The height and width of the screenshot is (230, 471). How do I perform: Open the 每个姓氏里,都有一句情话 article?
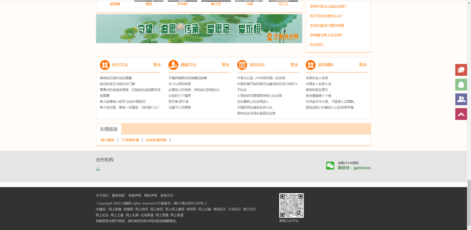click(129, 107)
